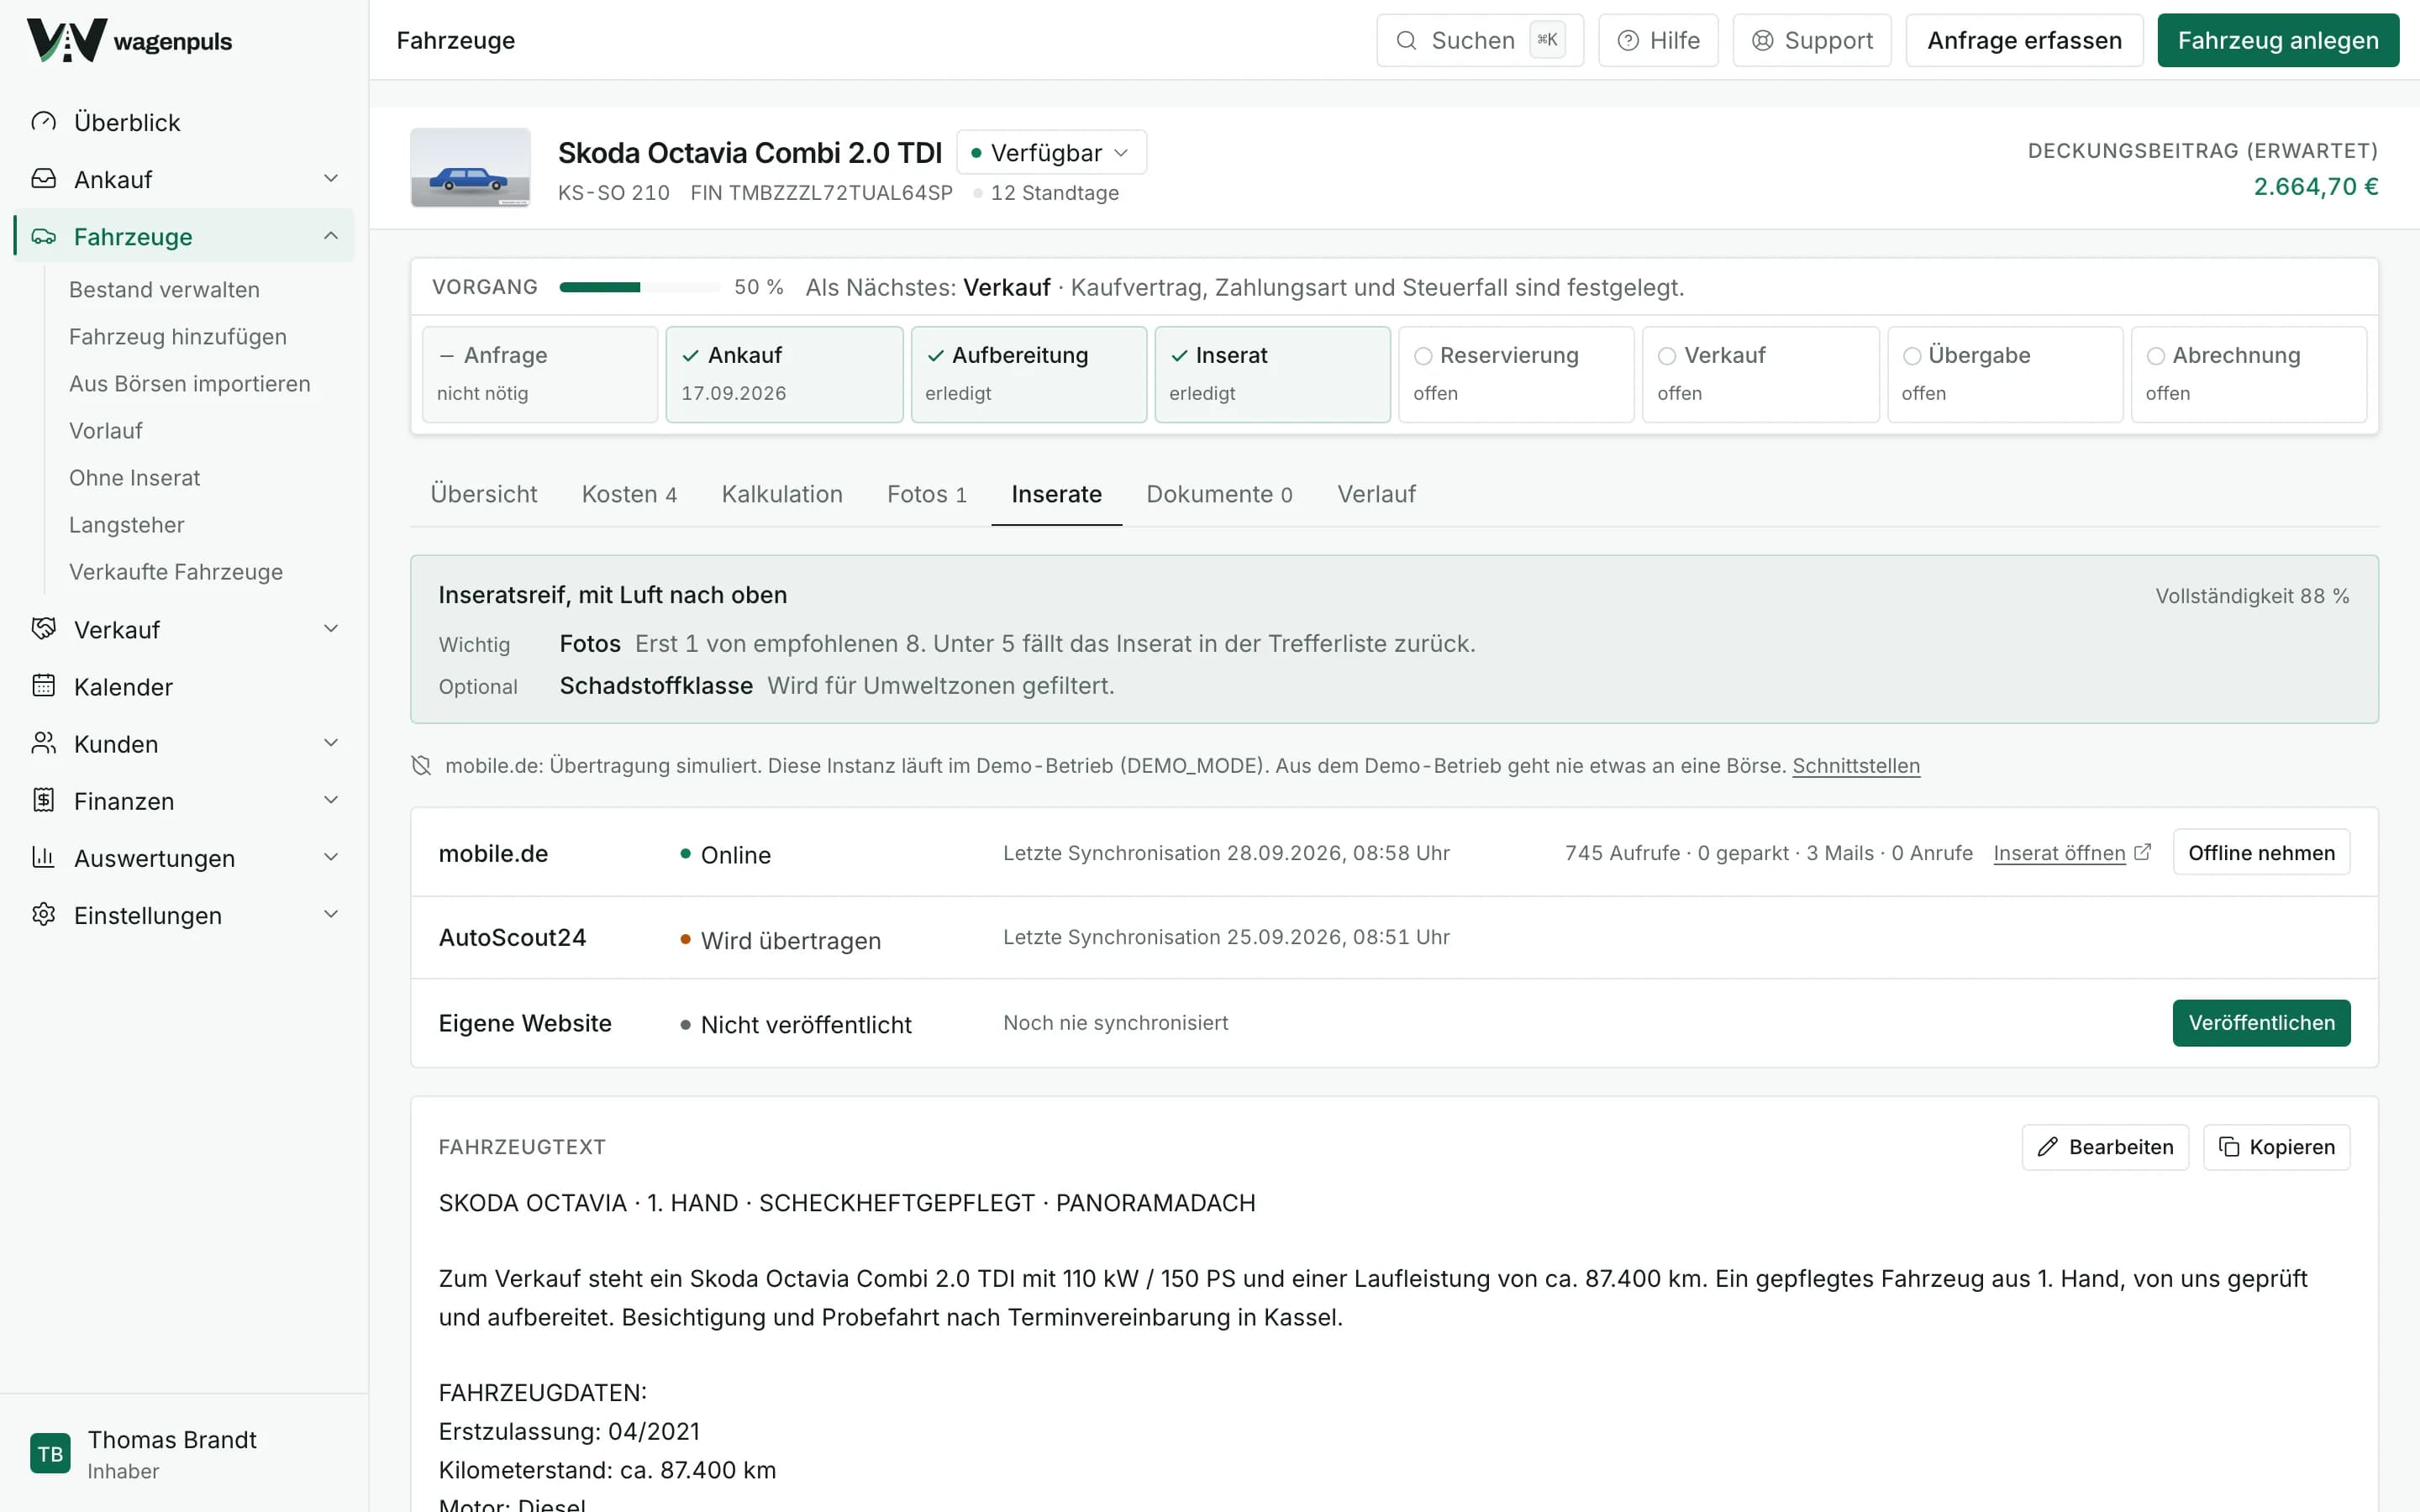Click the Kalender calendar icon

[44, 686]
